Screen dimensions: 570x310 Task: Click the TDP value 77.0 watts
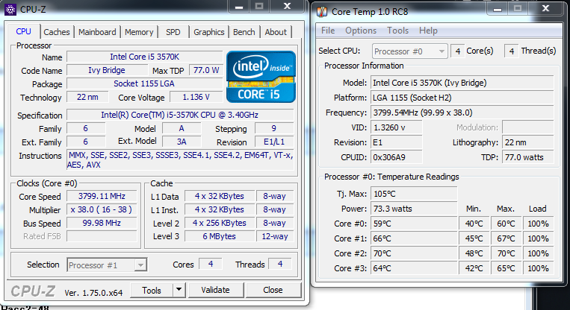pos(528,157)
